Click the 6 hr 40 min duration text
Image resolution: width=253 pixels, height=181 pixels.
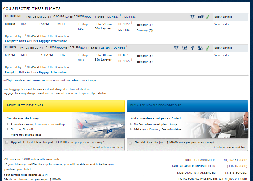[x=104, y=55]
